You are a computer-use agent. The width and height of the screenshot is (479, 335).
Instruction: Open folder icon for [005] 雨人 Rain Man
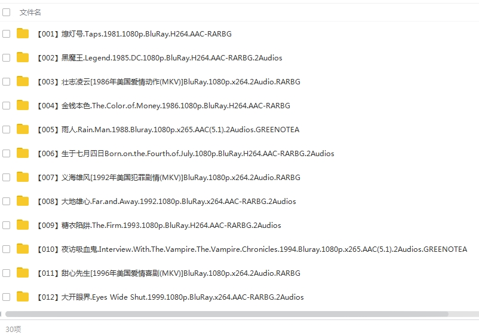23,129
